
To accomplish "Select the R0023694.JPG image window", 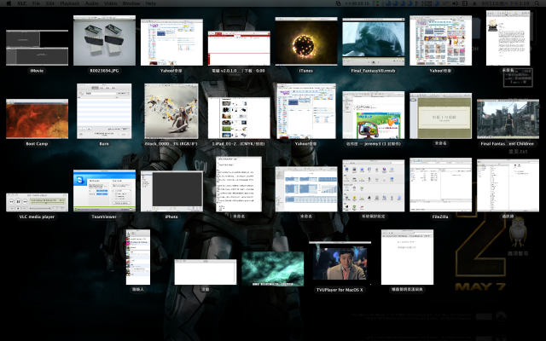I will pos(104,40).
